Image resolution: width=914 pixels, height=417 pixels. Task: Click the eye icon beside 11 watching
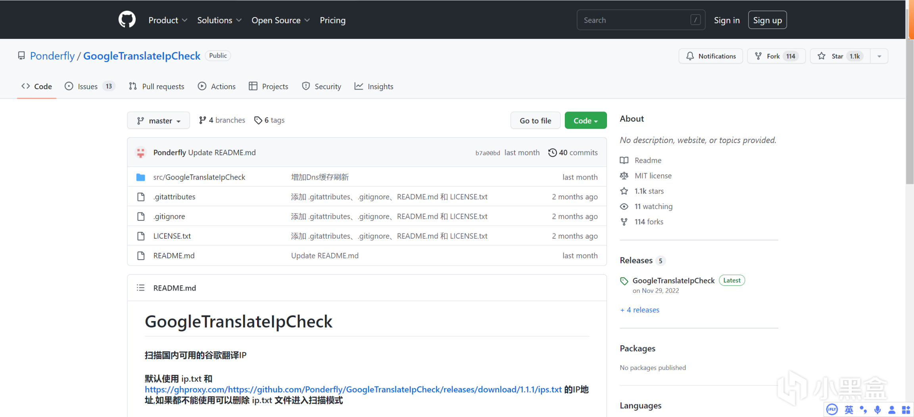[x=624, y=207]
